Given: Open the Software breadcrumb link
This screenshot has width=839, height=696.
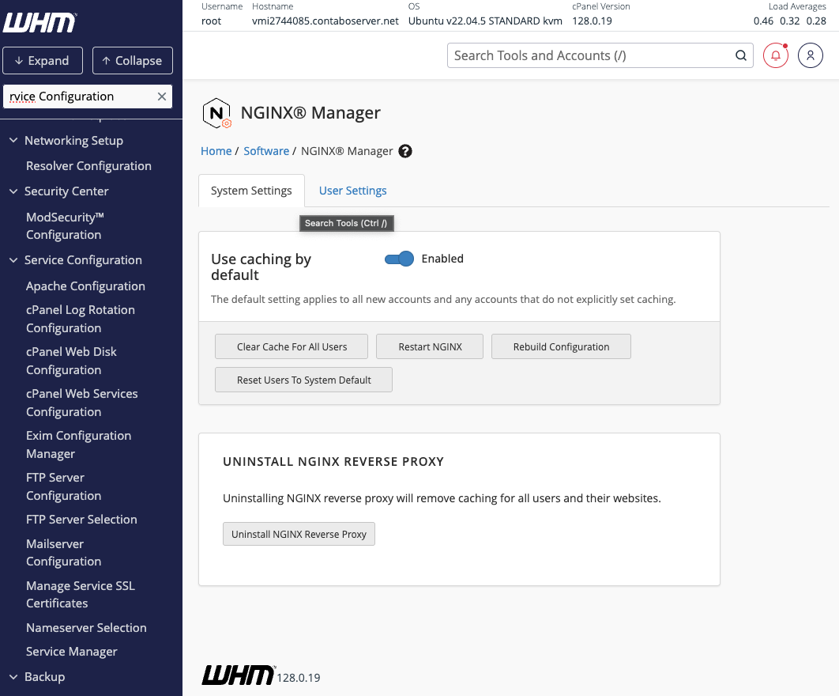Looking at the screenshot, I should (266, 151).
